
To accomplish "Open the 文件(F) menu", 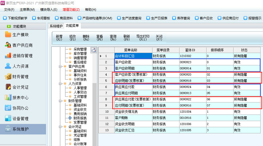I will [x=9, y=10].
